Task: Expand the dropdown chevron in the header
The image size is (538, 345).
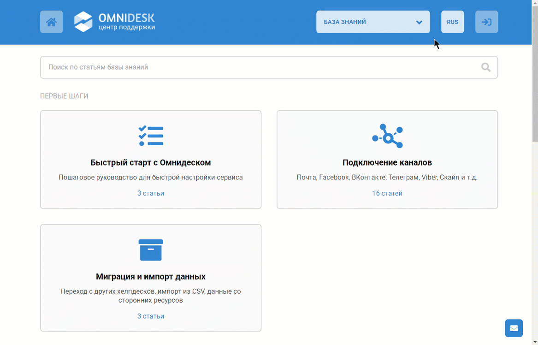Action: [419, 22]
